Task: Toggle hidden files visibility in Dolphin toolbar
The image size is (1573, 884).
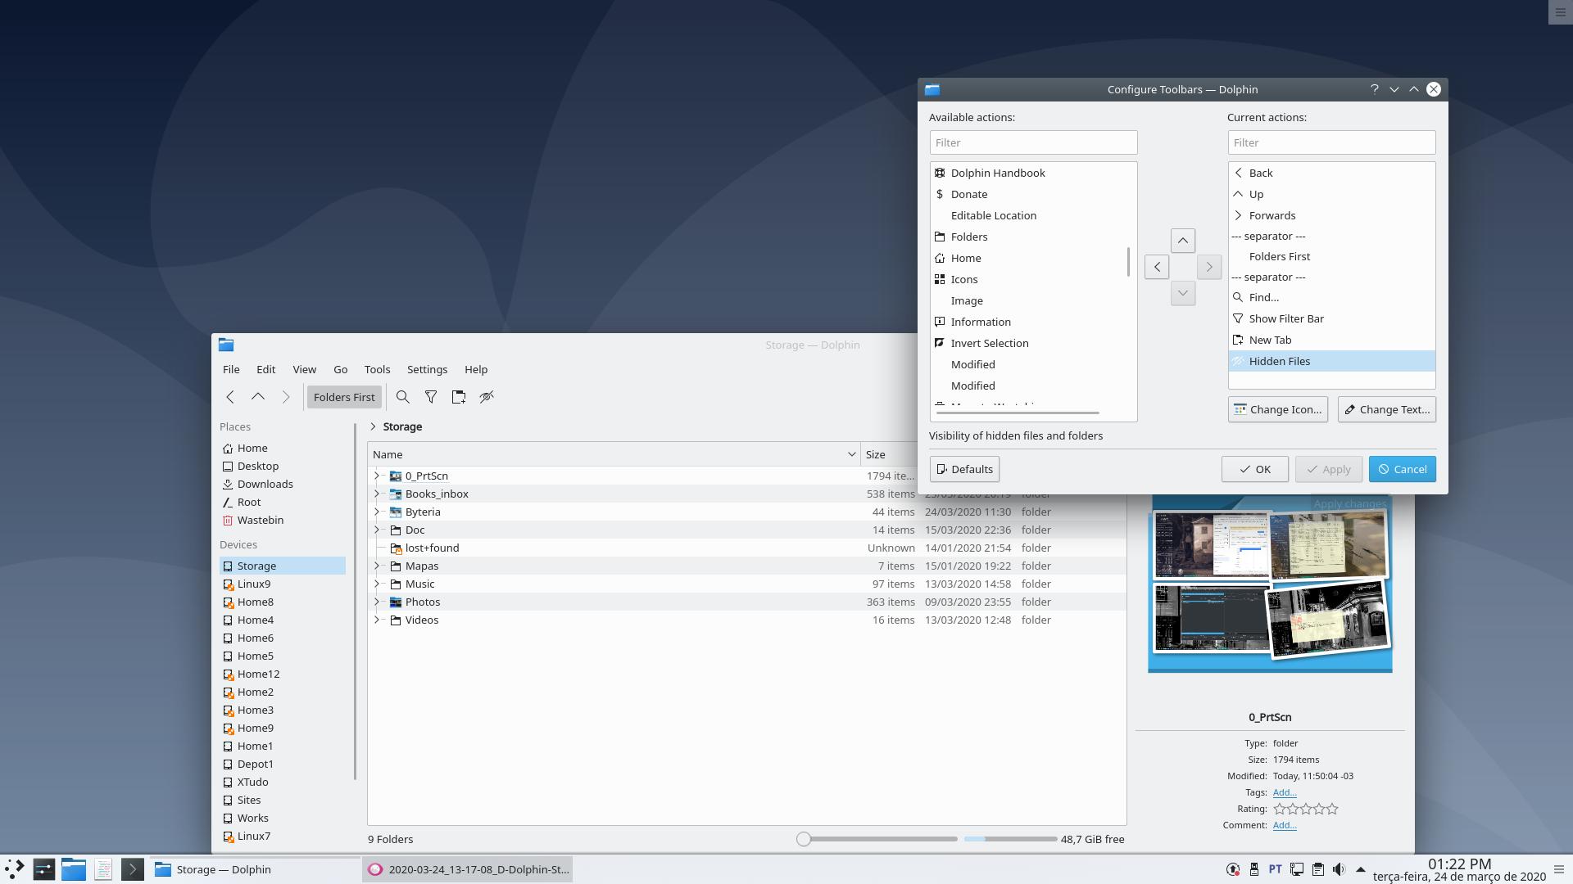Action: (x=487, y=397)
